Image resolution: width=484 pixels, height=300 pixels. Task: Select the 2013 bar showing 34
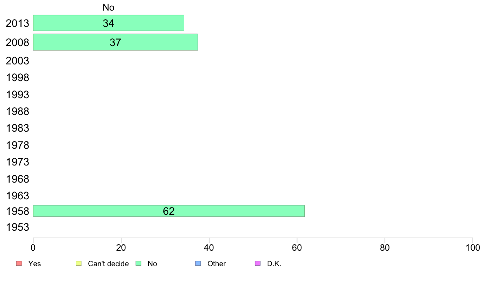(x=108, y=23)
